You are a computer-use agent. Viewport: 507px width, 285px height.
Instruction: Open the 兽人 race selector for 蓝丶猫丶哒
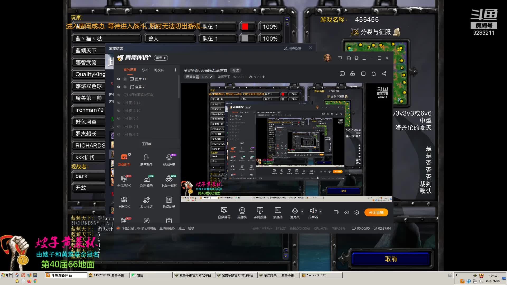click(x=170, y=39)
